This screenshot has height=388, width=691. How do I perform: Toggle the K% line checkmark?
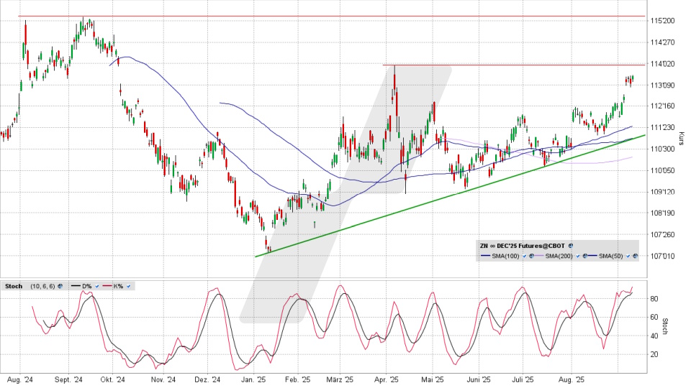[x=128, y=286]
